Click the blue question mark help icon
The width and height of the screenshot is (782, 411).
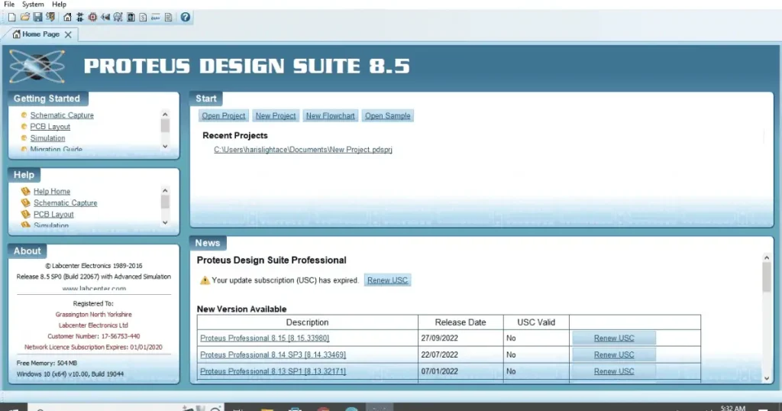click(185, 17)
